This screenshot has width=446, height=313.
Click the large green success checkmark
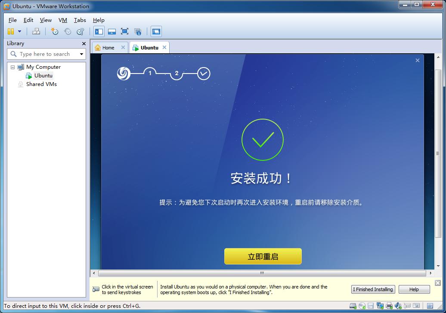pos(263,140)
